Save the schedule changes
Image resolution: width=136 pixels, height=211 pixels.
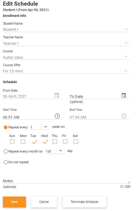[x=14, y=202]
